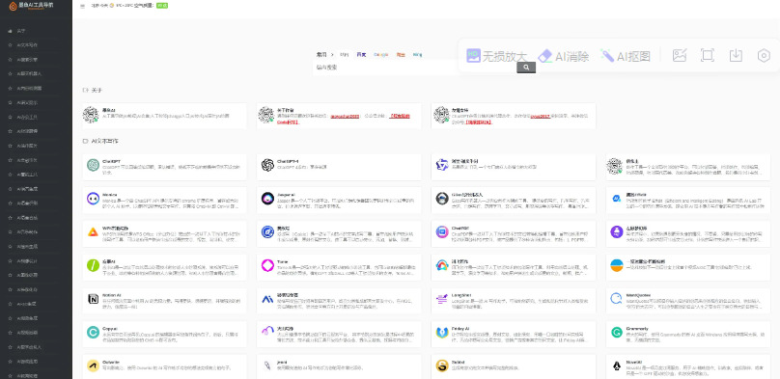Click the jenni card's pen icon

tap(267, 365)
